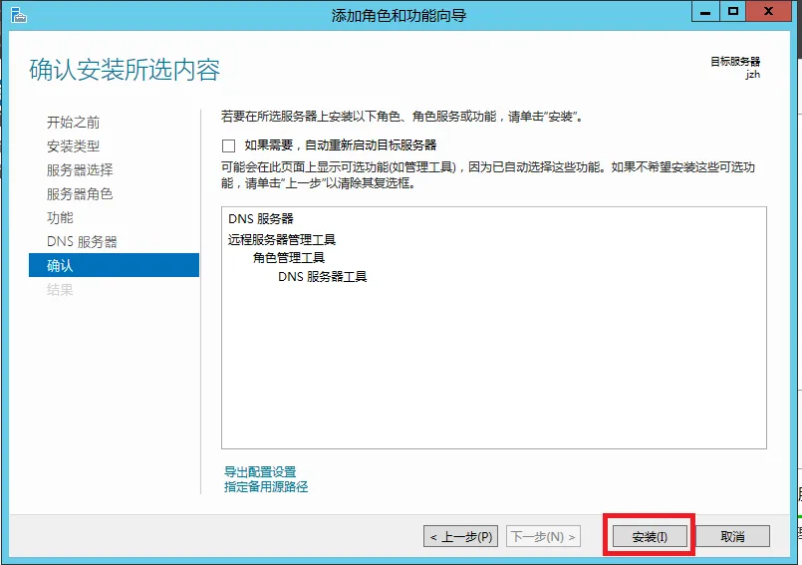Switch to the 服务器角色 step
The height and width of the screenshot is (565, 802).
click(80, 194)
